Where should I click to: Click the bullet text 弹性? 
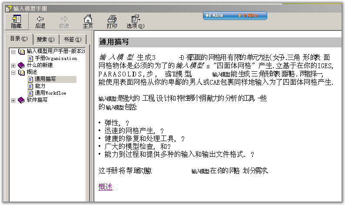pyautogui.click(x=112, y=123)
